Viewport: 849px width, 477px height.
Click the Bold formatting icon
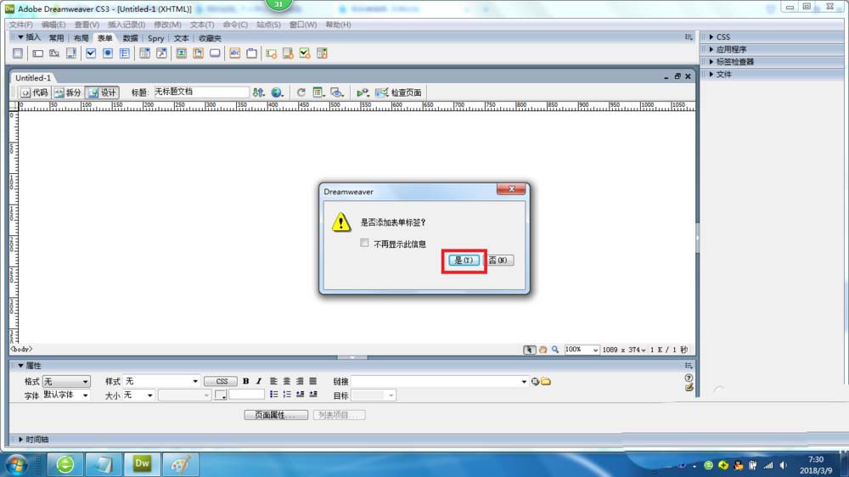(x=246, y=381)
